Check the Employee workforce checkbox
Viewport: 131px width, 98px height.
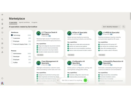(x=12, y=41)
